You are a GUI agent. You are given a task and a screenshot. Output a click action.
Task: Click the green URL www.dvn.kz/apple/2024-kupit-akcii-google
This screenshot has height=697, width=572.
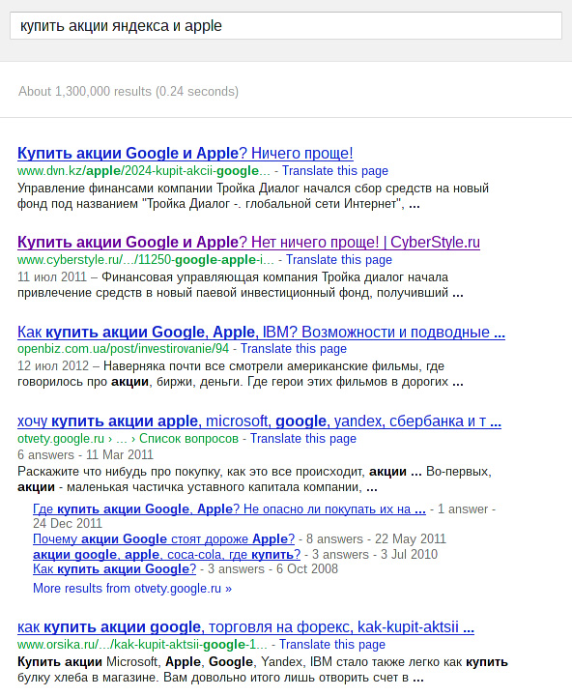click(x=144, y=171)
